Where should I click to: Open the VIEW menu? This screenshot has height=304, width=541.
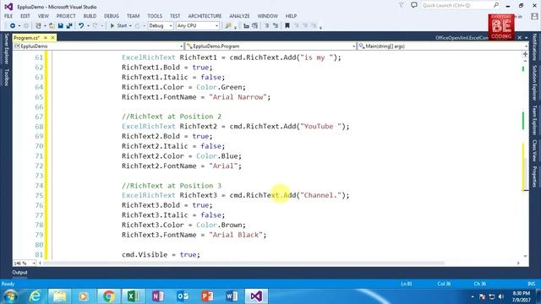43,16
